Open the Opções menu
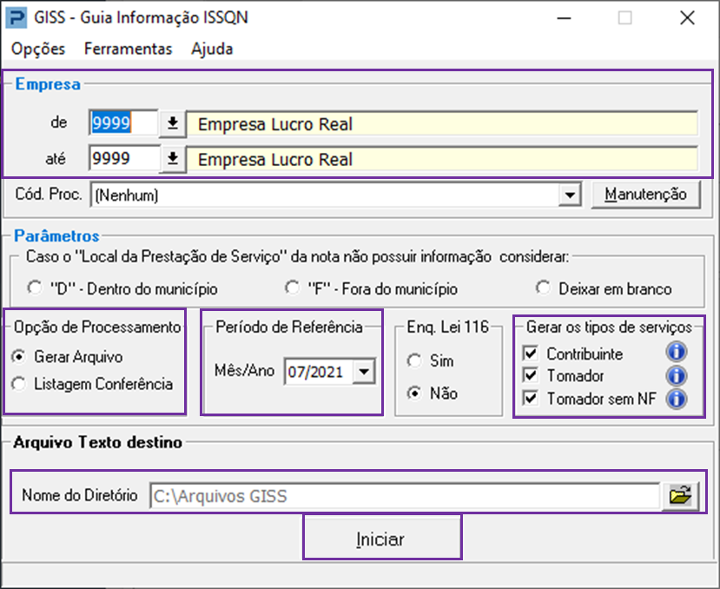Viewport: 720px width, 589px height. click(x=38, y=49)
